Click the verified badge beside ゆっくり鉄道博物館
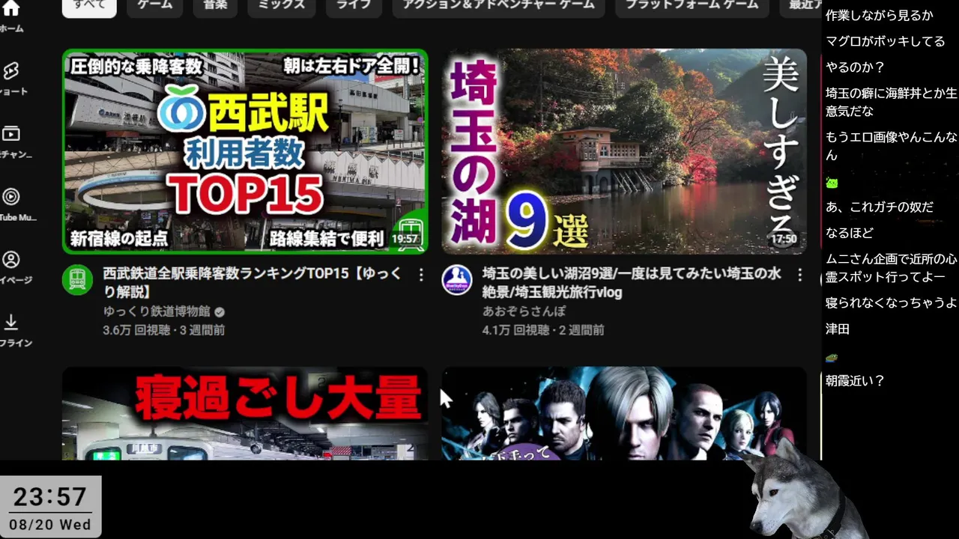959x539 pixels. [x=220, y=312]
